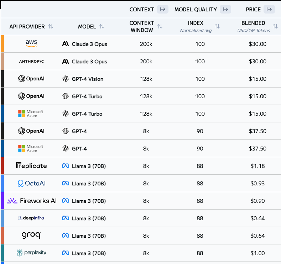Expand the MODEL QUALITY column group arrow
The image size is (281, 264).
point(225,9)
